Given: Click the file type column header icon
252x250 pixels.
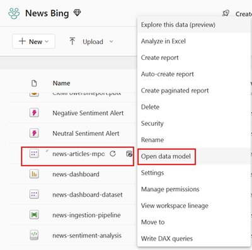Looking at the screenshot, I should (x=34, y=83).
